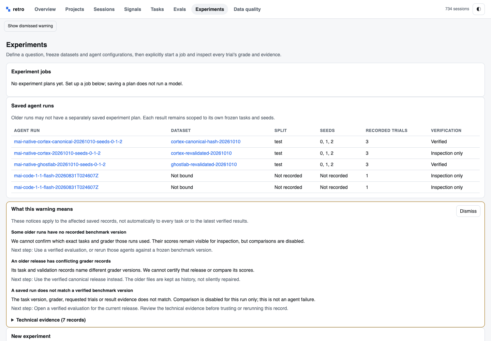This screenshot has height=341, width=491.
Task: Click 'Some older runs have no recorded benchmark version'
Action: [x=69, y=232]
